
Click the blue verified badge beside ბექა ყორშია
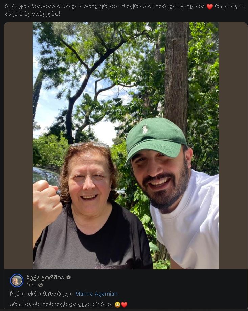pyautogui.click(x=68, y=277)
